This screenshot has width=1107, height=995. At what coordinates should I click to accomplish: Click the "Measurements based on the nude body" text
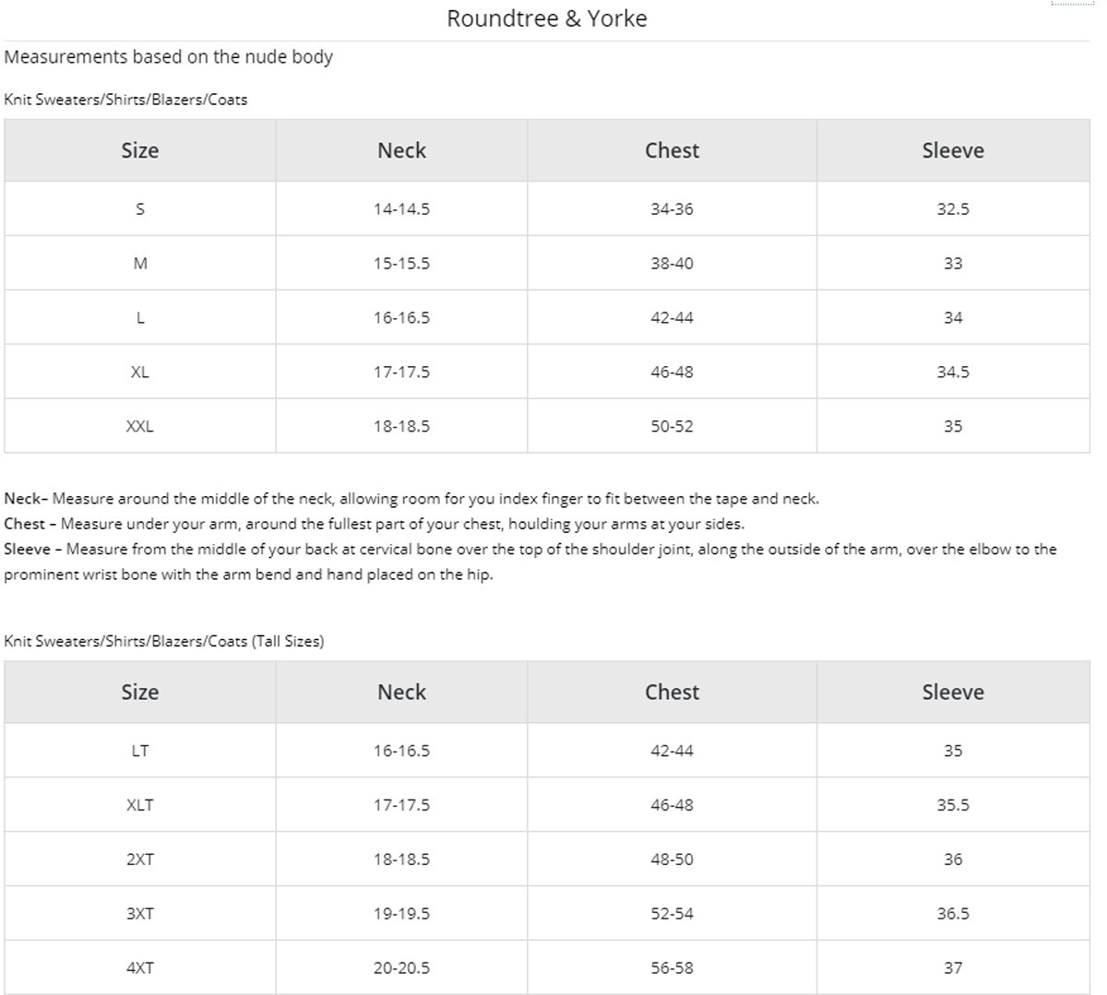[168, 57]
